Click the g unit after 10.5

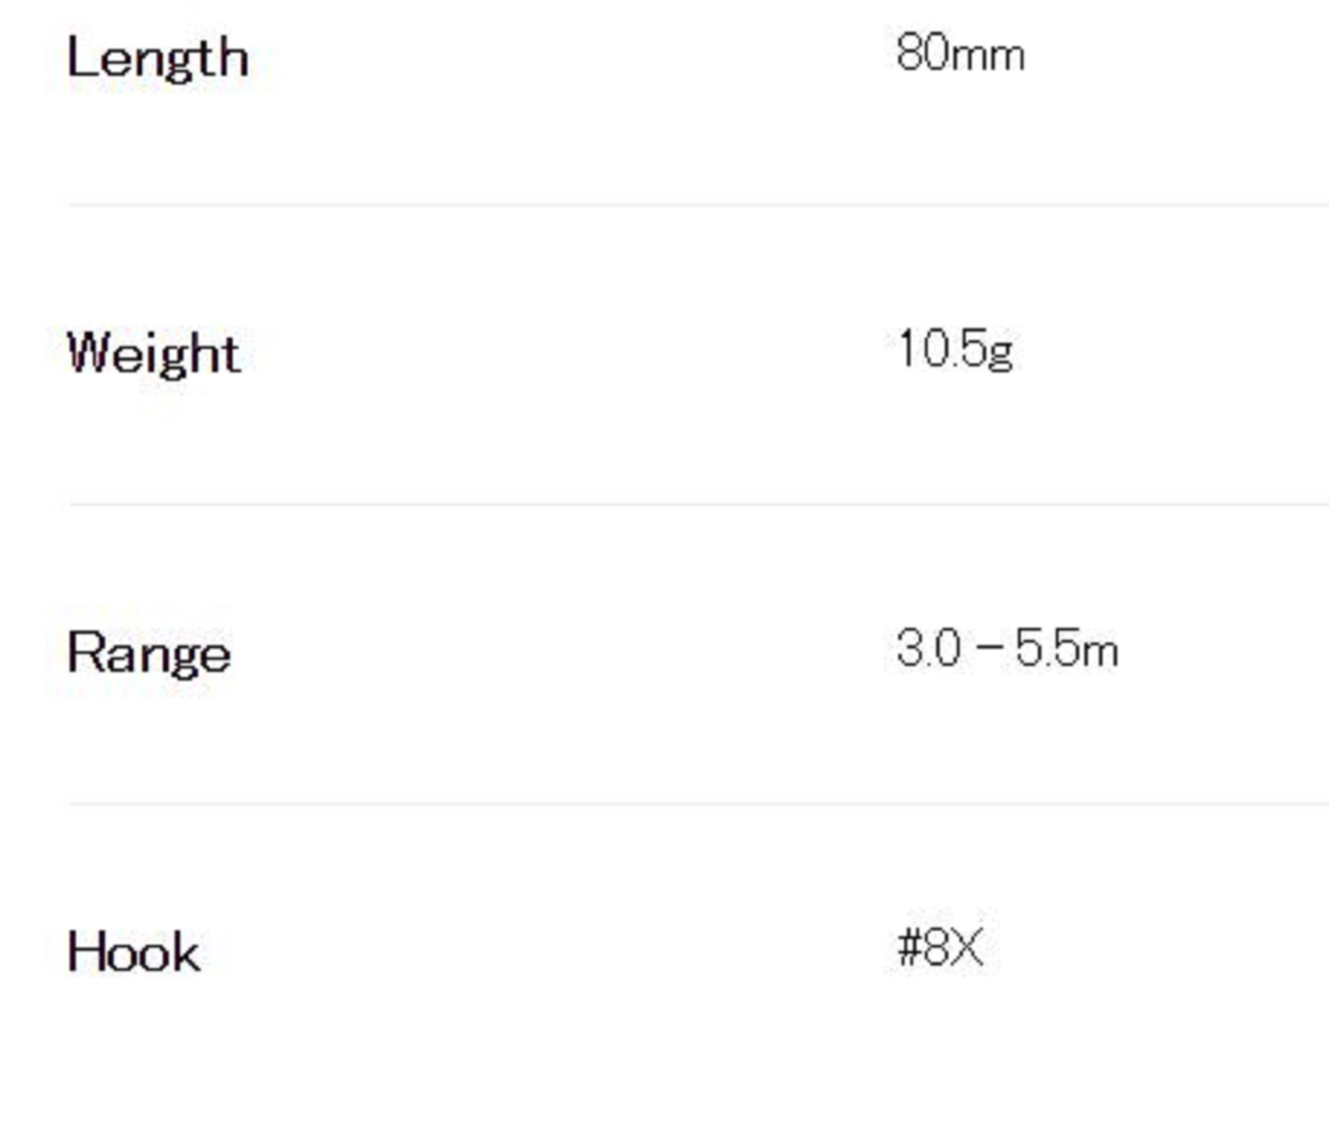1001,354
